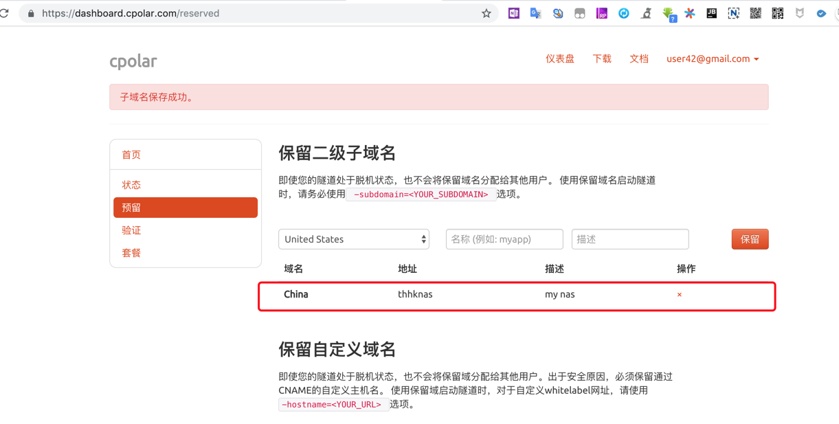Open the United States region dropdown
839x424 pixels.
[x=354, y=239]
